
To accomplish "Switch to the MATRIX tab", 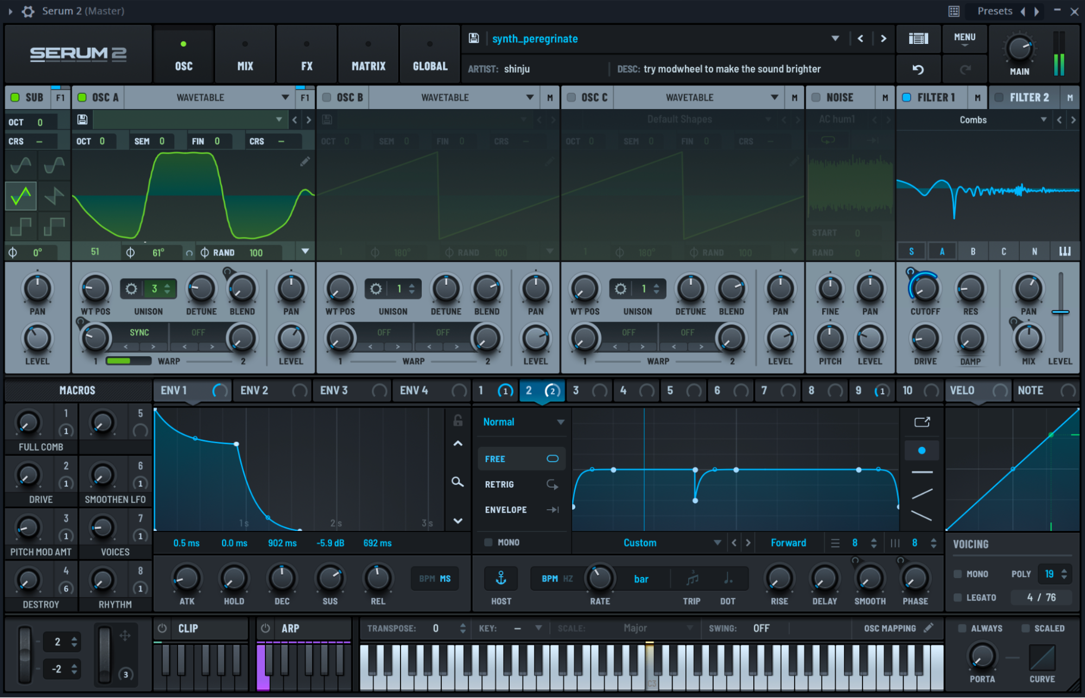I will click(x=368, y=54).
